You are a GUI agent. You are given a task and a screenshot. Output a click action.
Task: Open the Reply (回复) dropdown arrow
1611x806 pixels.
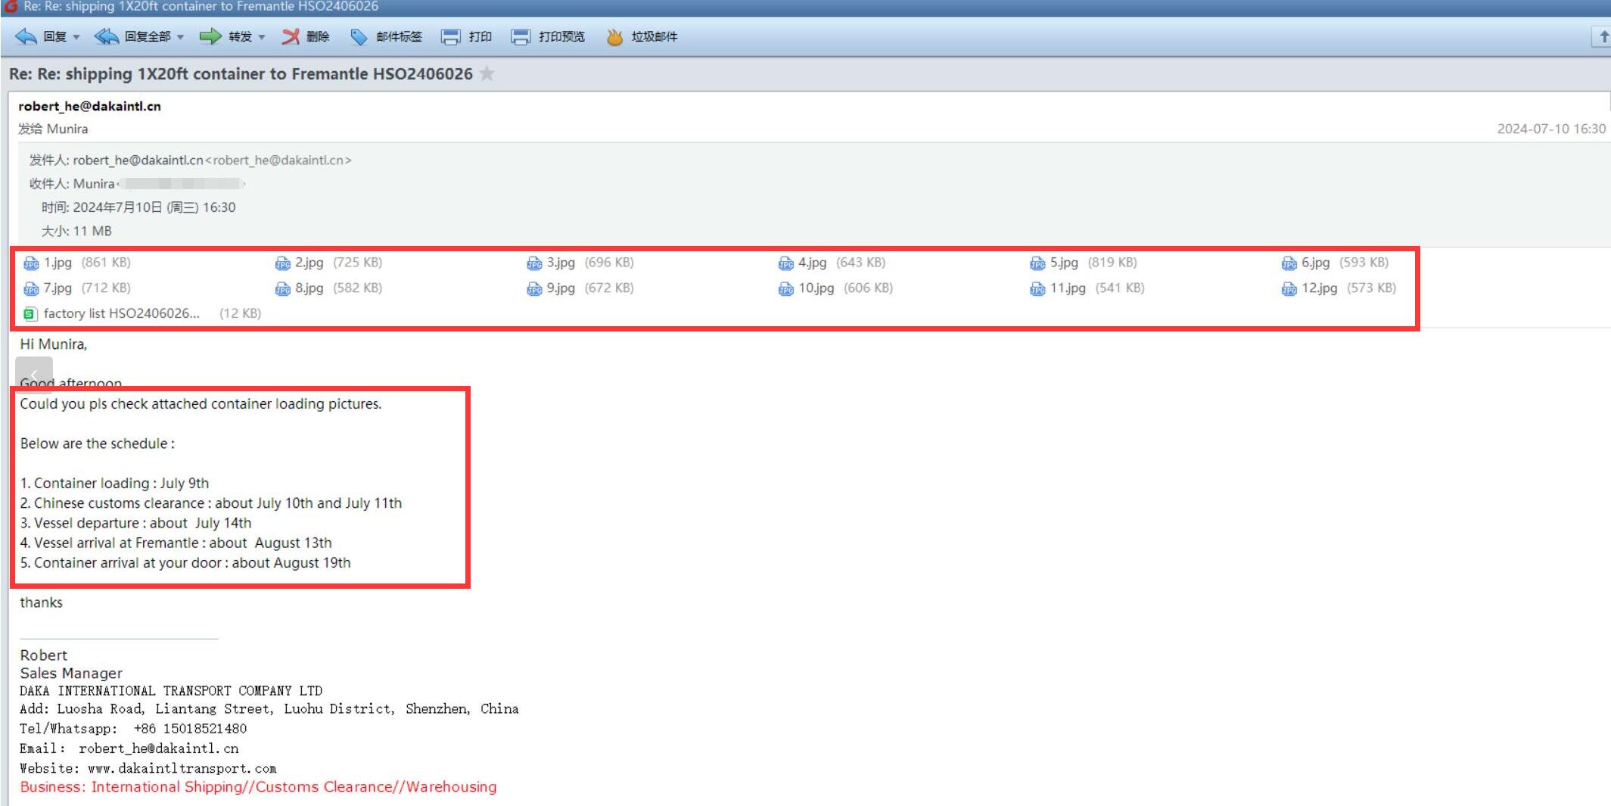point(76,37)
